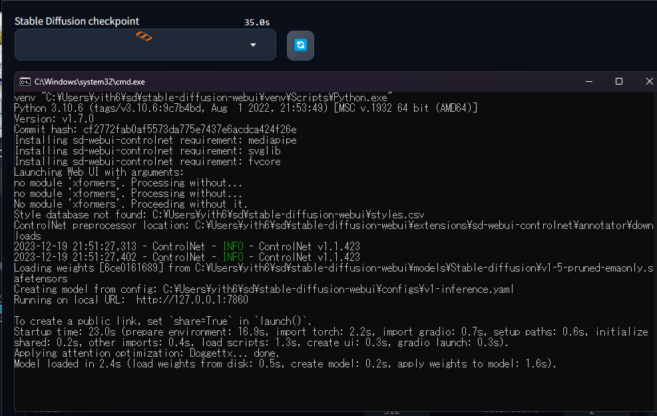
Task: Click the orange loading spinner icon
Action: tap(144, 36)
